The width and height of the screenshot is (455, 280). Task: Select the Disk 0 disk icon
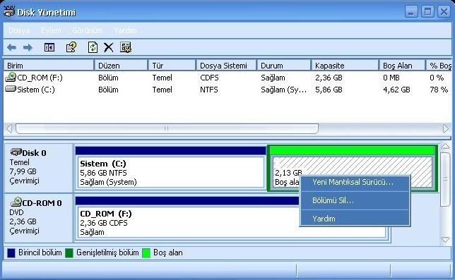click(16, 152)
